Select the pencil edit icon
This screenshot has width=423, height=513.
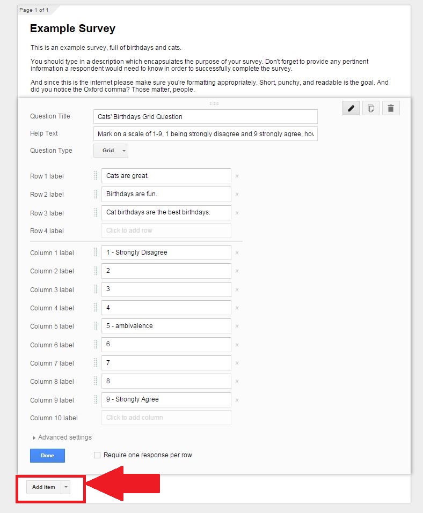(x=351, y=108)
